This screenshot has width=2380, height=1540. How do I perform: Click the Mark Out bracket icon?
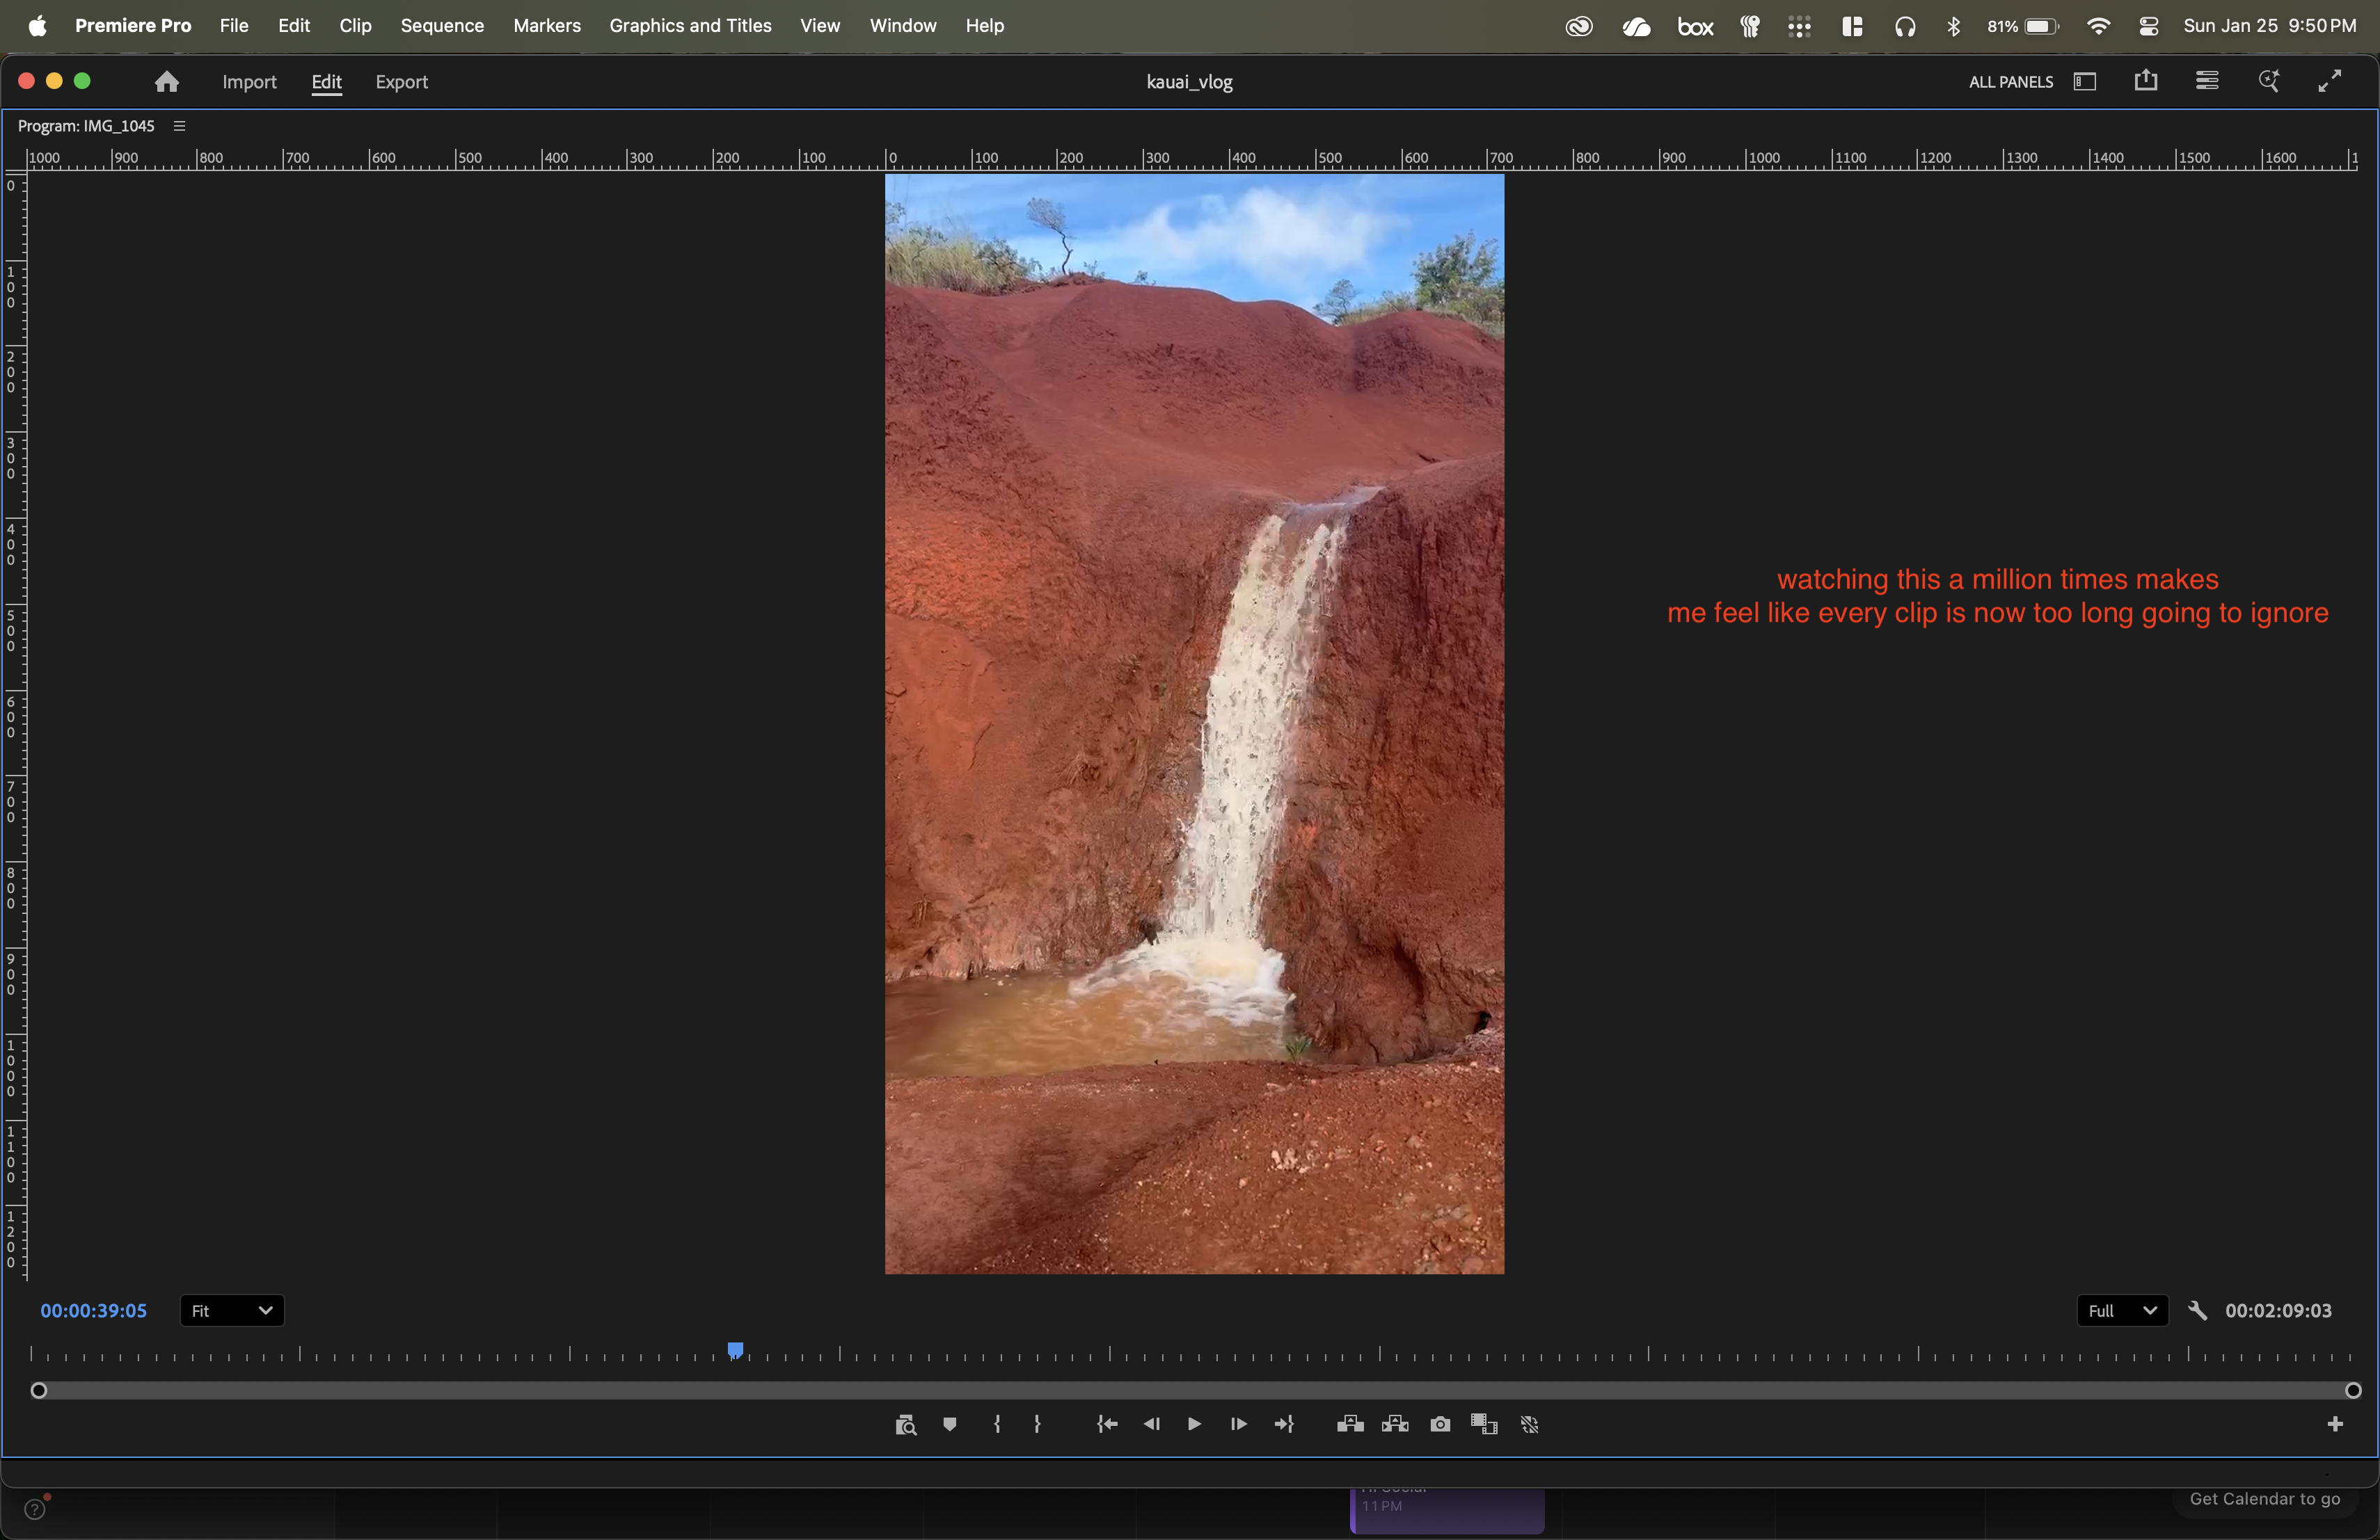(x=1037, y=1424)
